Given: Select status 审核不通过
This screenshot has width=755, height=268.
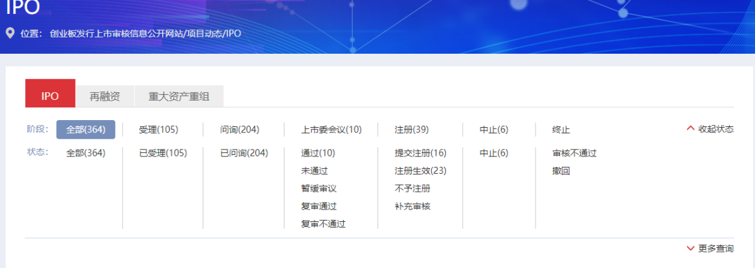Looking at the screenshot, I should pos(575,154).
